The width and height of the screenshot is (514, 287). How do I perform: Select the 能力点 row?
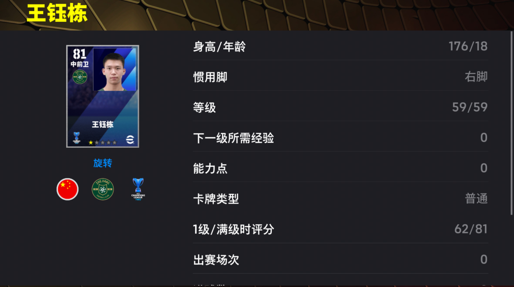pyautogui.click(x=340, y=168)
